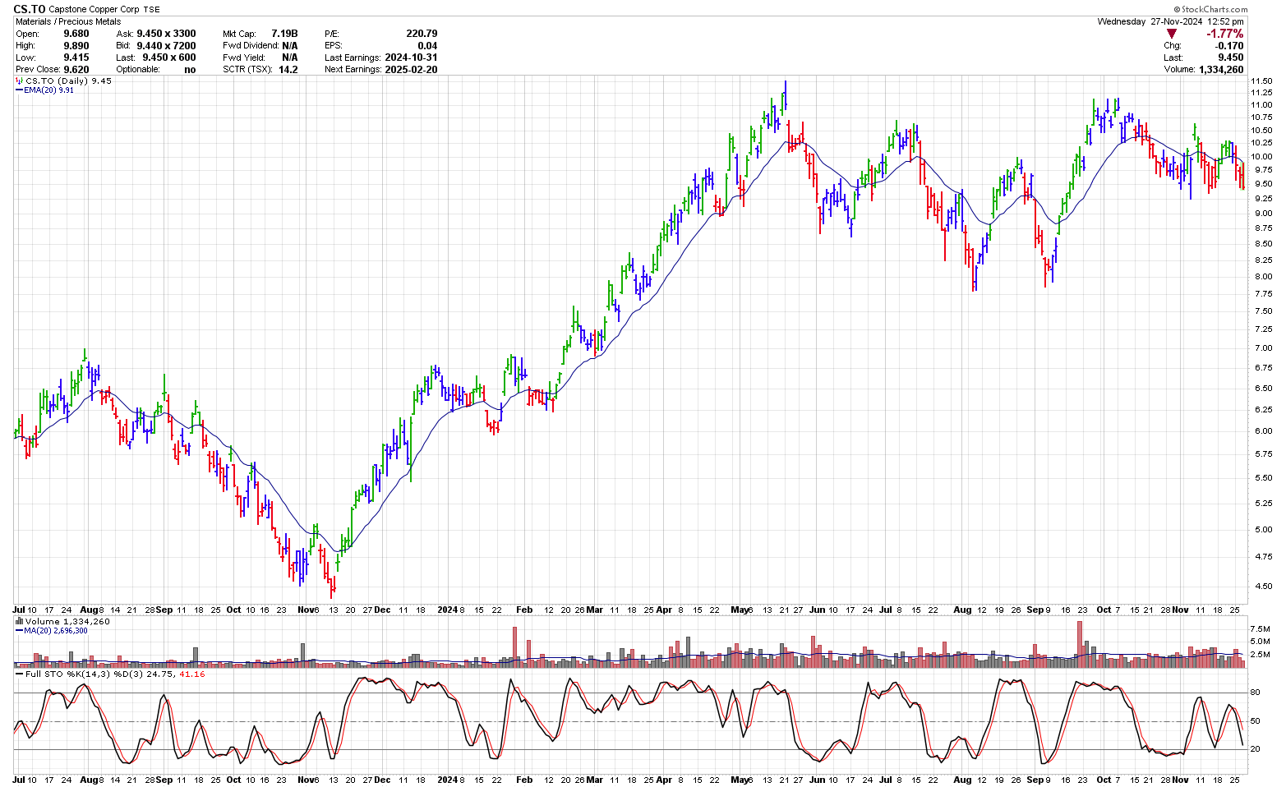Select the Bid quote 9.440 x 7200
The width and height of the screenshot is (1286, 787).
[167, 46]
